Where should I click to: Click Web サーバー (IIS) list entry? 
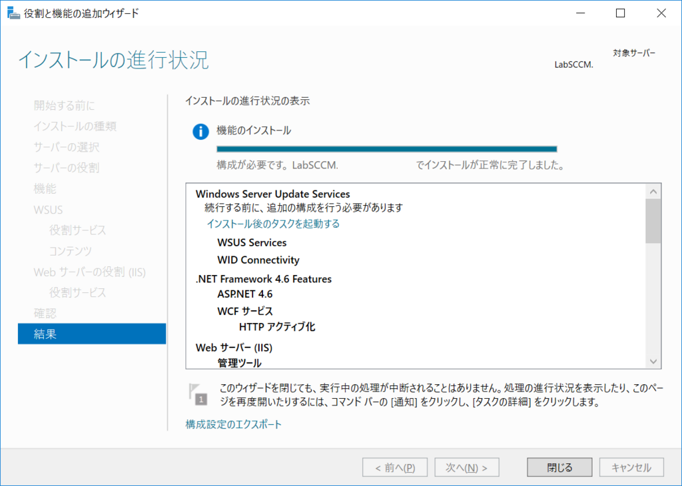click(234, 348)
